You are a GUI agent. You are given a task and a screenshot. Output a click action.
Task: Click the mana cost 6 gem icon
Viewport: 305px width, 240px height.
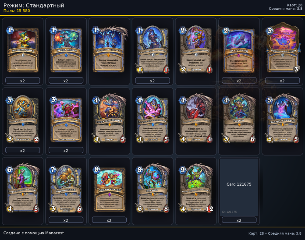click(9, 170)
